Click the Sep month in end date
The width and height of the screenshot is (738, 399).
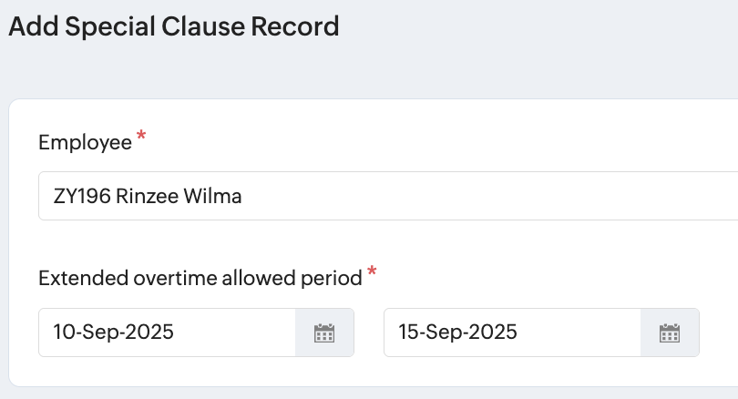[x=443, y=332]
